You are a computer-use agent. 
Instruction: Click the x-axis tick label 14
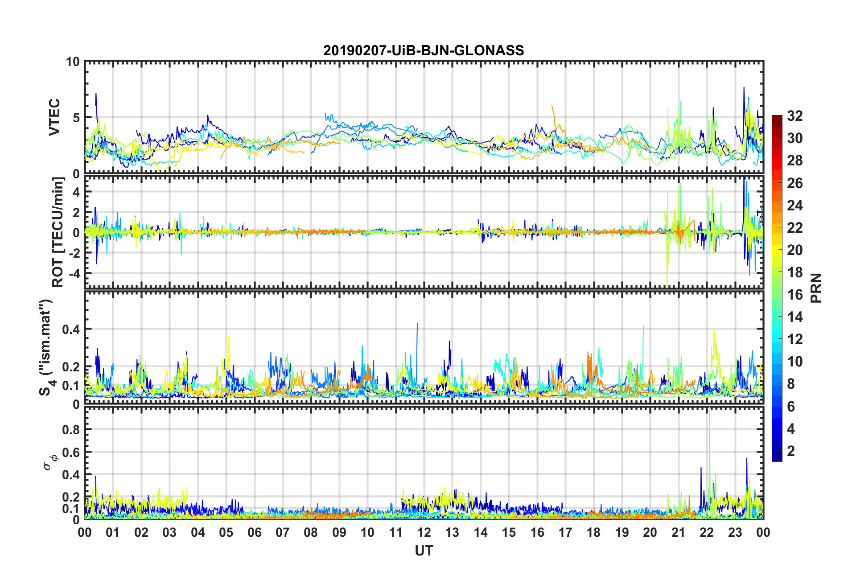(x=481, y=532)
